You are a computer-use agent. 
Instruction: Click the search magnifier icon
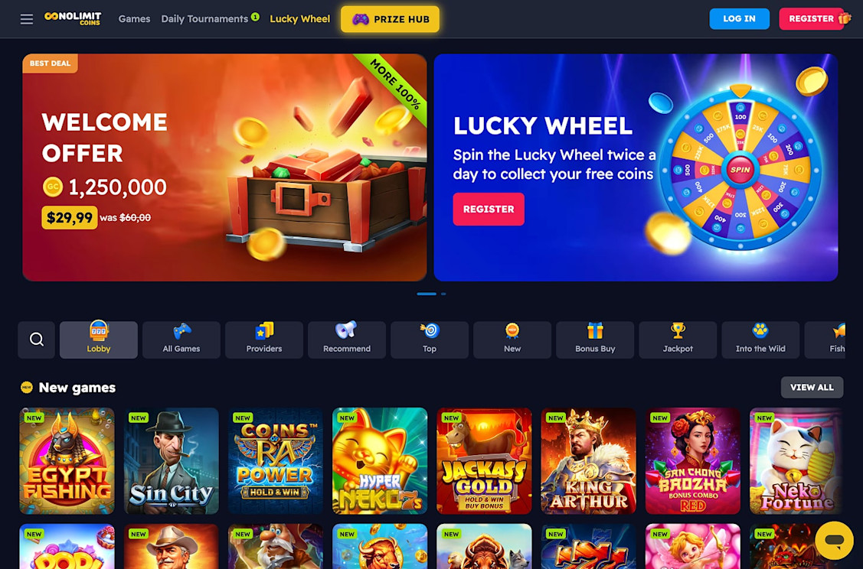(36, 340)
